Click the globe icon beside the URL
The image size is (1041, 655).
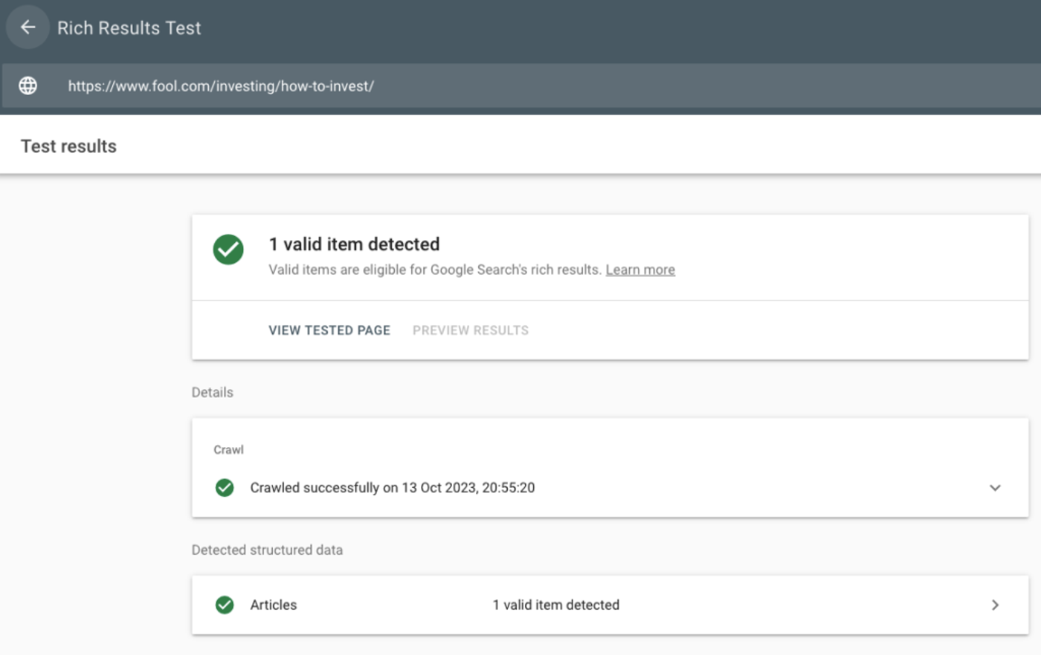[x=28, y=85]
